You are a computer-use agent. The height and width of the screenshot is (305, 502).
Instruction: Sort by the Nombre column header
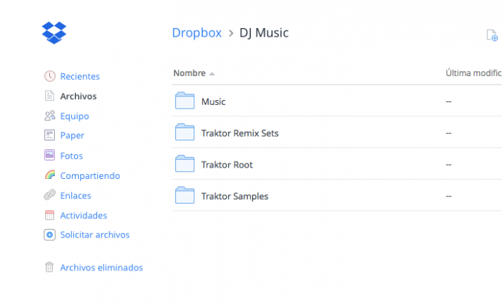(189, 73)
